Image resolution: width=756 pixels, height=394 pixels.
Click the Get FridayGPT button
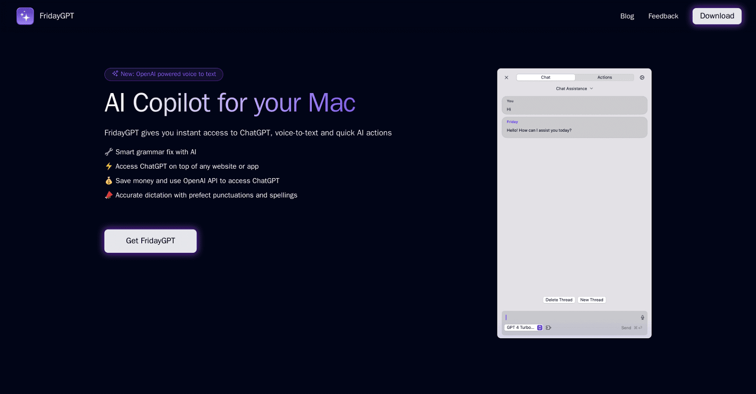pos(150,241)
